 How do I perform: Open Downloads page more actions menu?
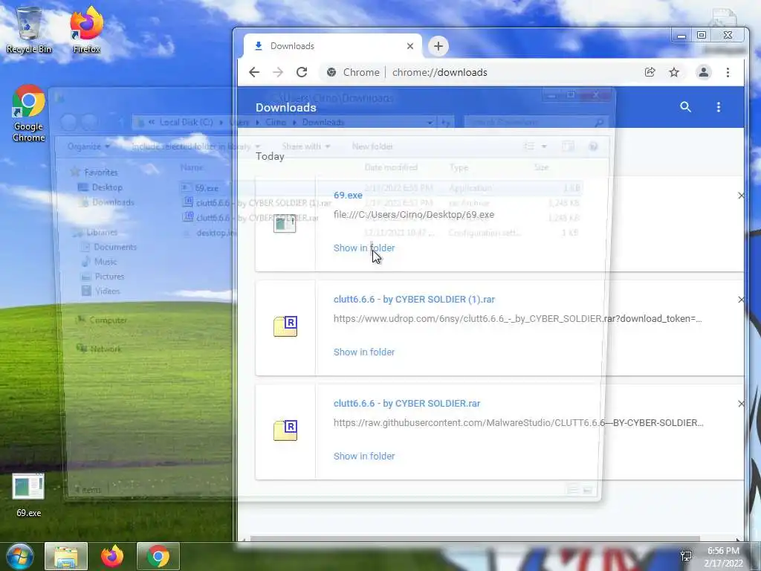[x=719, y=107]
